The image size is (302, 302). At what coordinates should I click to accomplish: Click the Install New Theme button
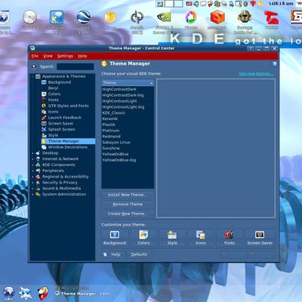click(128, 195)
